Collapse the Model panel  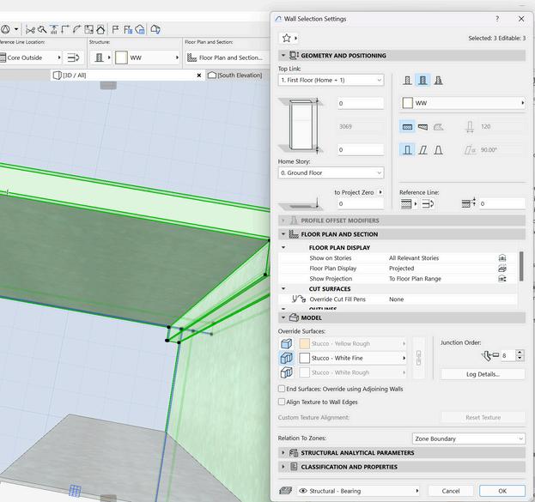coord(283,318)
